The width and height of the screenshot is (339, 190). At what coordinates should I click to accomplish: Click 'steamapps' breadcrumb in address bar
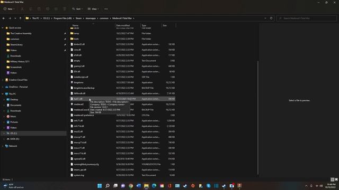(91, 18)
